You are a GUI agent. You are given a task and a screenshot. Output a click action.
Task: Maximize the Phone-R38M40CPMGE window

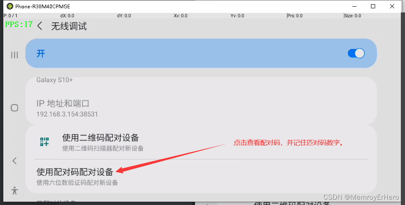(373, 6)
